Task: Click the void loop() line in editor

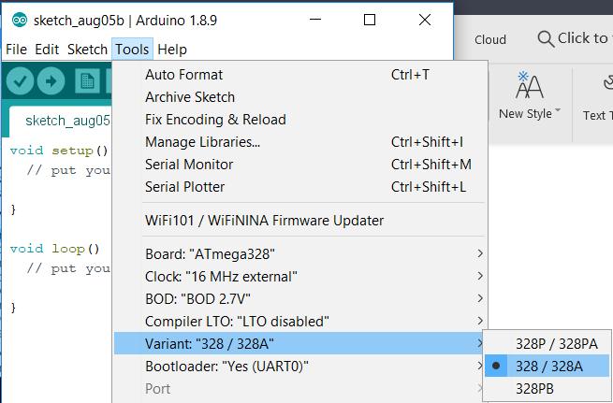Action: 55,249
